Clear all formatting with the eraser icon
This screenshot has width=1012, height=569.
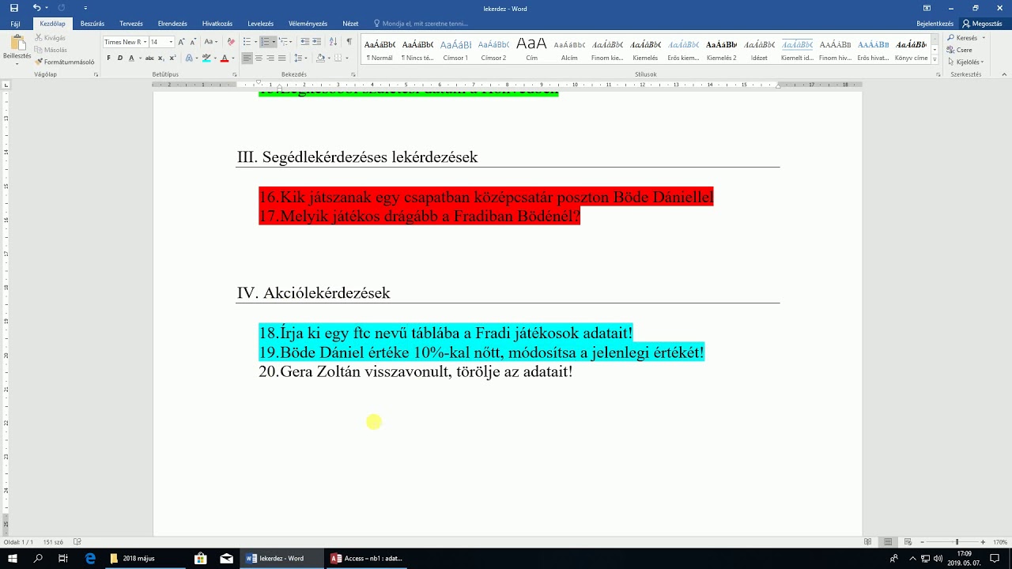tap(231, 42)
